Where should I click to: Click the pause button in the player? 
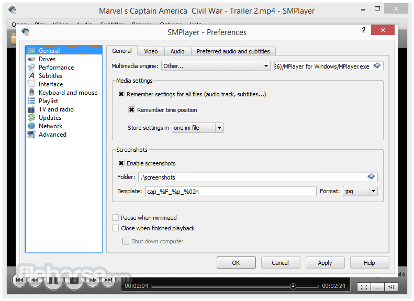(53, 281)
